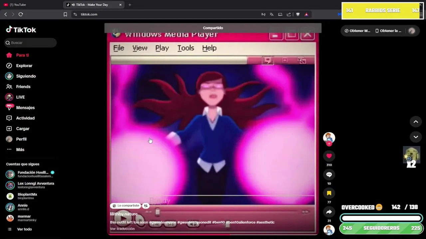Click the install app icon in address bar
The width and height of the screenshot is (426, 239).
pyautogui.click(x=280, y=14)
